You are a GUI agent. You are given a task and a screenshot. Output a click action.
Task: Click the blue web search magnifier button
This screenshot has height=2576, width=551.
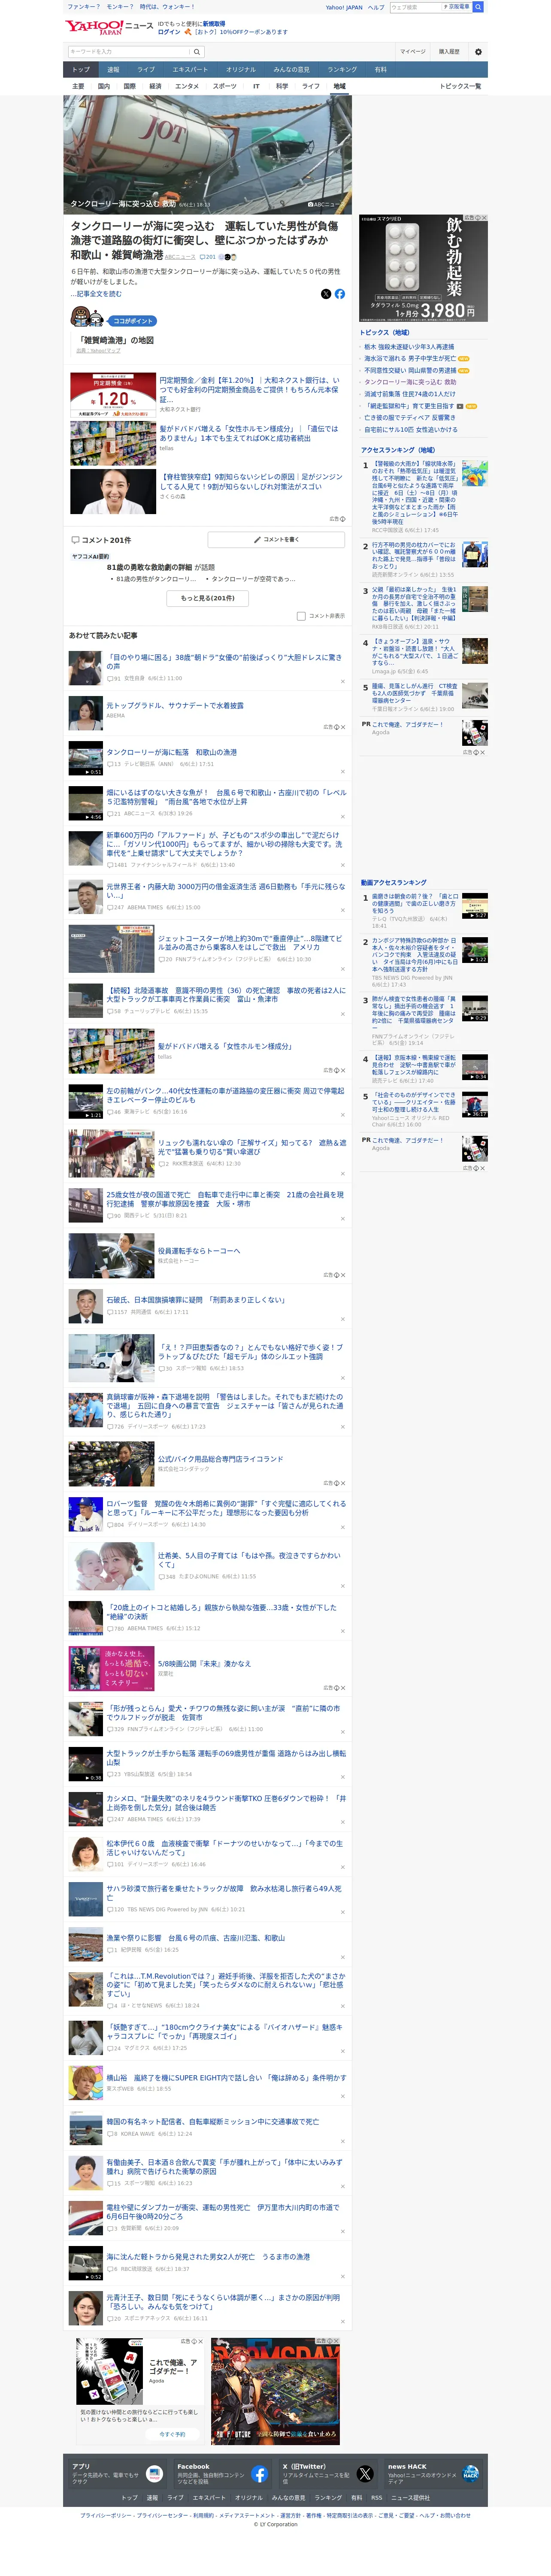point(478,7)
